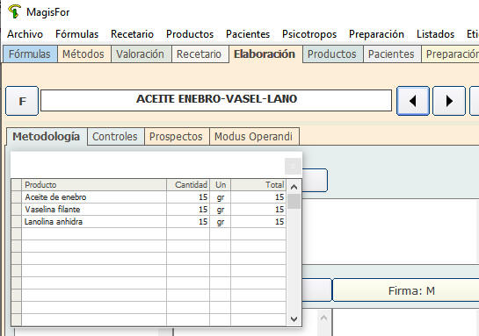Go to previous formula with left arrow
Image resolution: width=479 pixels, height=336 pixels.
coord(413,101)
